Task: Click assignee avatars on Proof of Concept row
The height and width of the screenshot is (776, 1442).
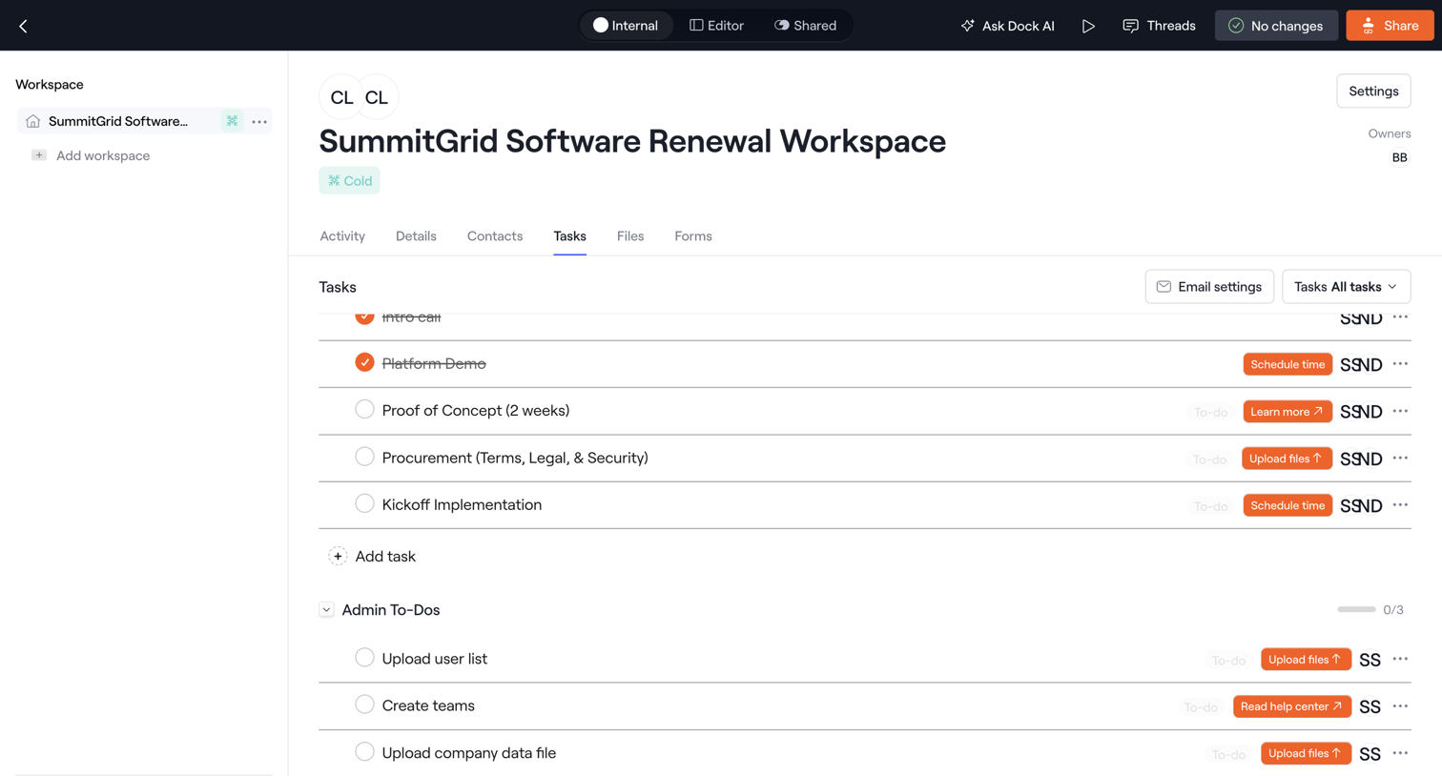Action: pos(1361,412)
